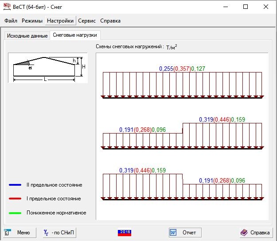Close the ВеСТ Снег window
The height and width of the screenshot is (241, 277).
click(x=265, y=7)
